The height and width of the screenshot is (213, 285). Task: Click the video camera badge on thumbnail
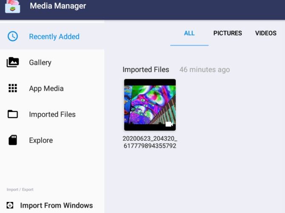point(169,124)
